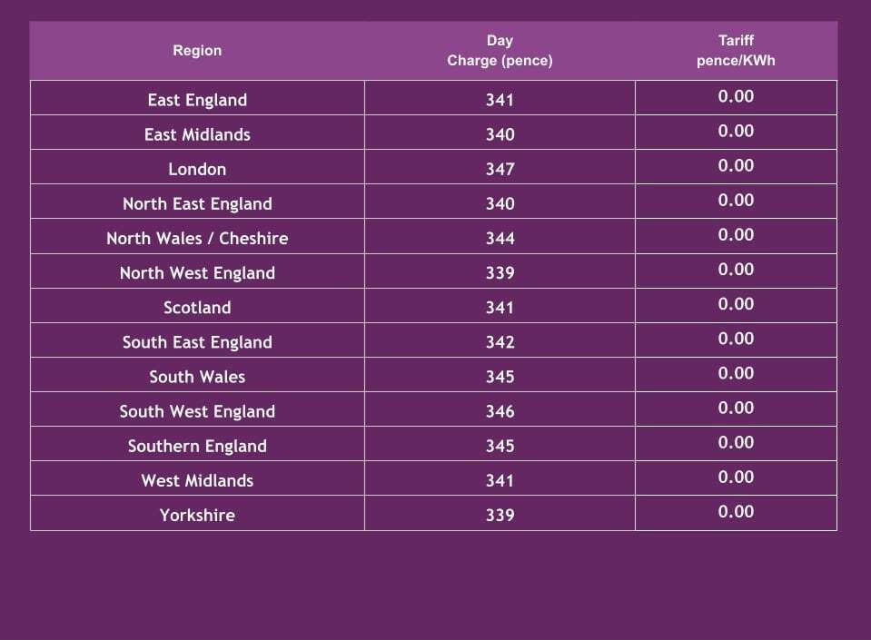Click the Region column header
This screenshot has height=640, width=871.
tap(197, 51)
